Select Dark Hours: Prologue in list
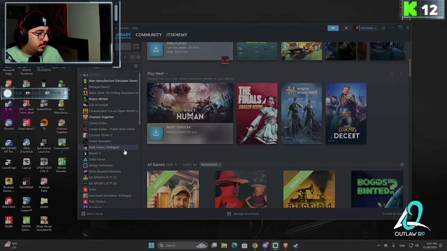447x251 pixels. pyautogui.click(x=104, y=147)
